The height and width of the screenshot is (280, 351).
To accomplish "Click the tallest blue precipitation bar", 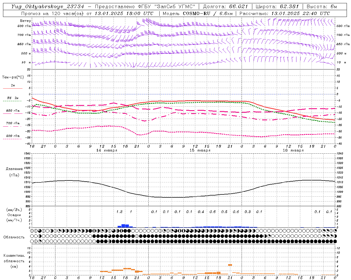I will pyautogui.click(x=123, y=226).
